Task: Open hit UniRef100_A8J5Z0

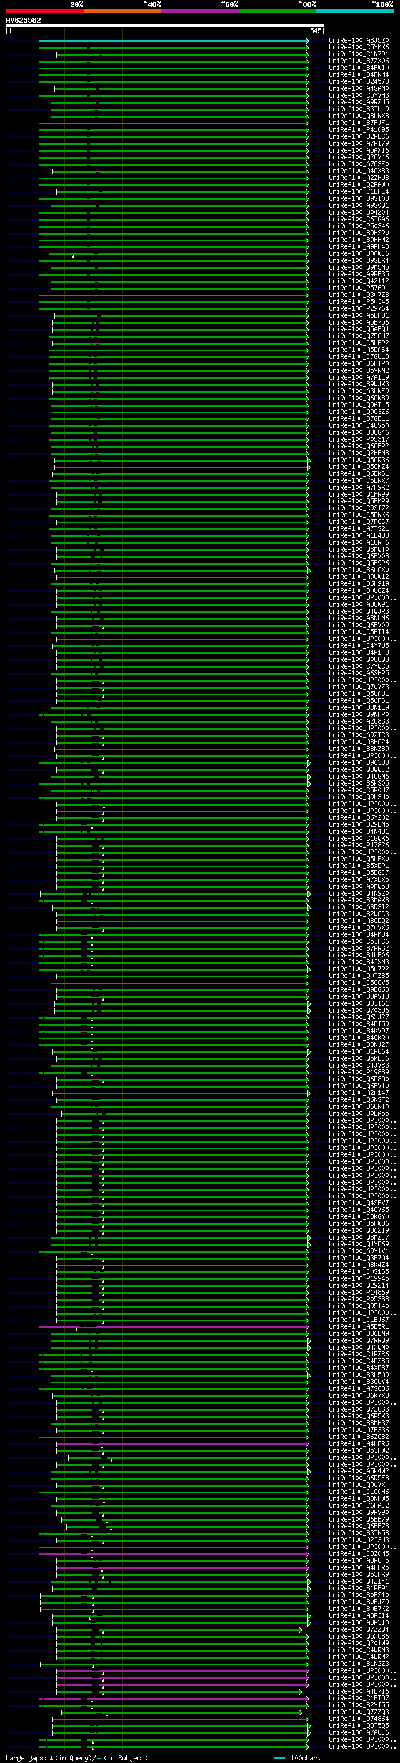Action: 359,41
